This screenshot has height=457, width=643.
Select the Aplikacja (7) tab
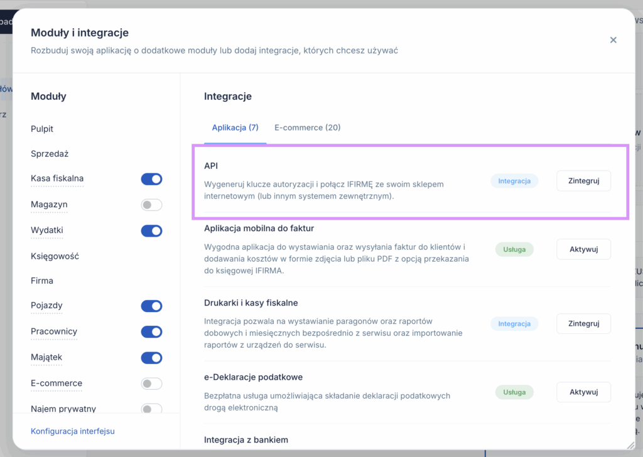point(235,127)
